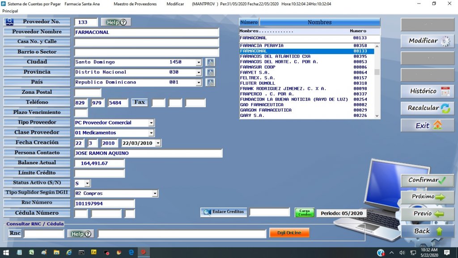
Task: Expand the Ciudad dropdown list
Action: coord(199,62)
